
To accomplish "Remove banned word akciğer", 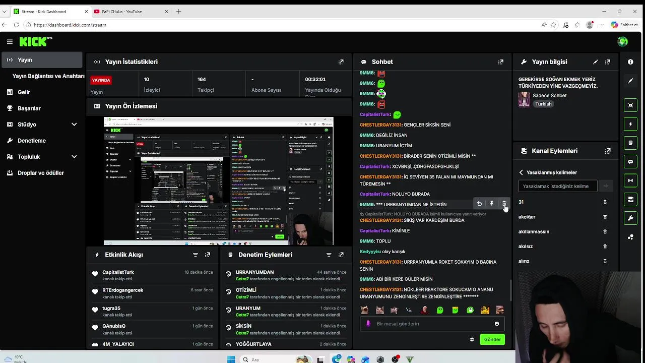I will 605,217.
